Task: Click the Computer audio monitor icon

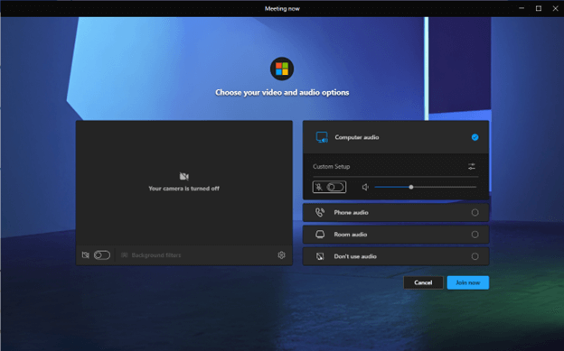Action: [x=322, y=137]
